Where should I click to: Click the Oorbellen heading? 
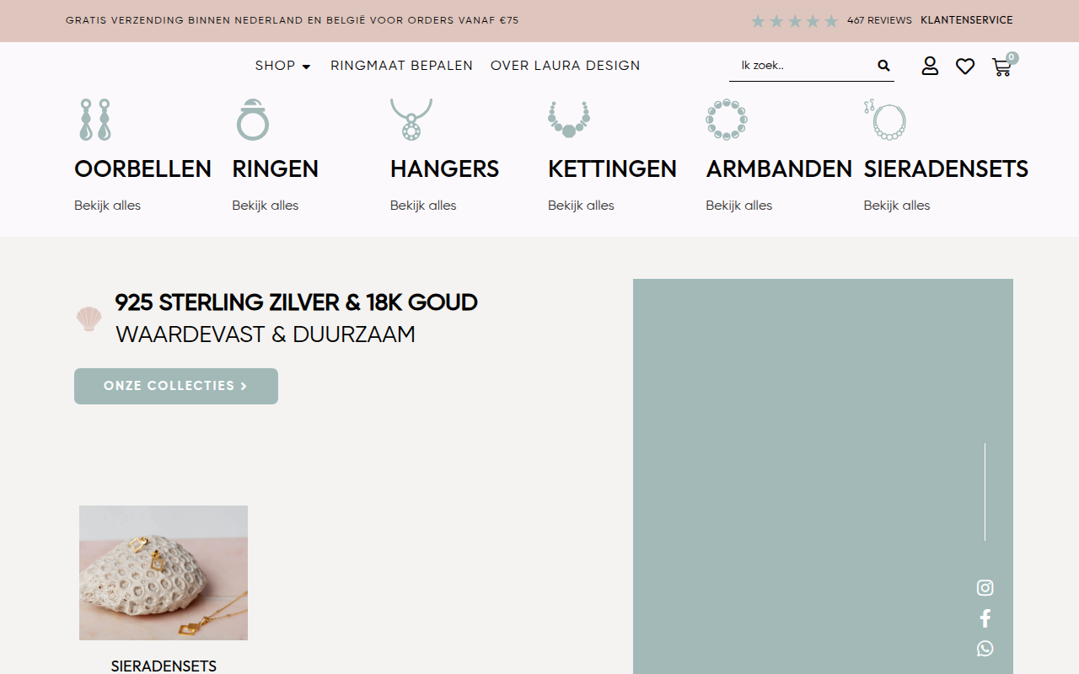pyautogui.click(x=142, y=169)
